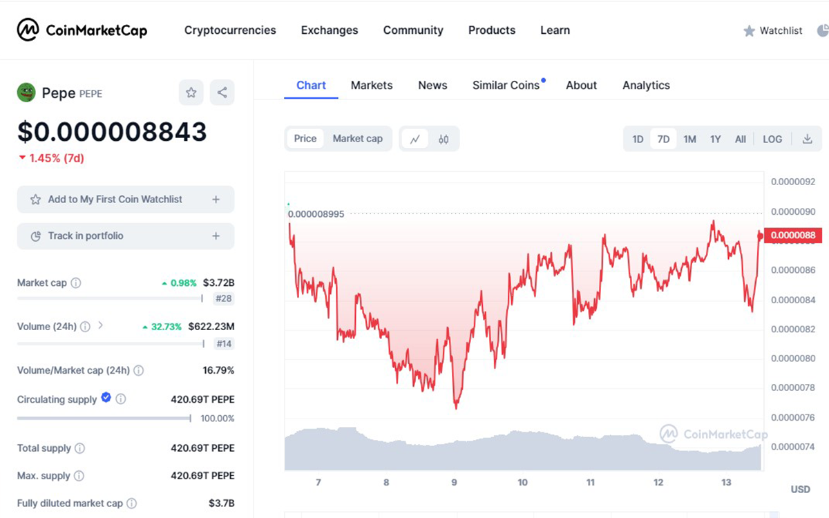
Task: Click the #14 volume rank badge
Action: pos(224,343)
